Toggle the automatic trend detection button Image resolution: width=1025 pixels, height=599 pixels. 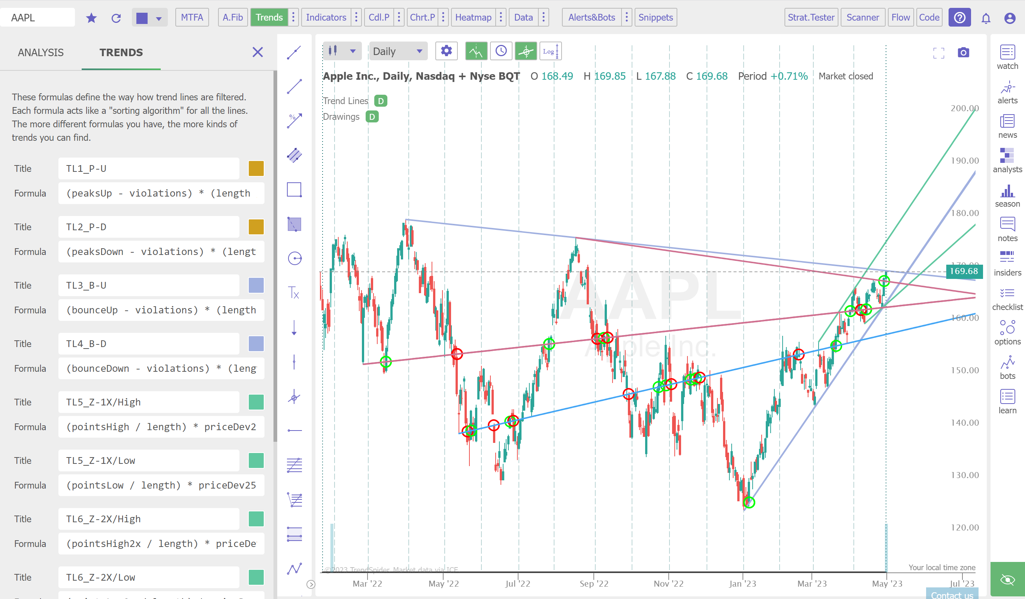[476, 51]
